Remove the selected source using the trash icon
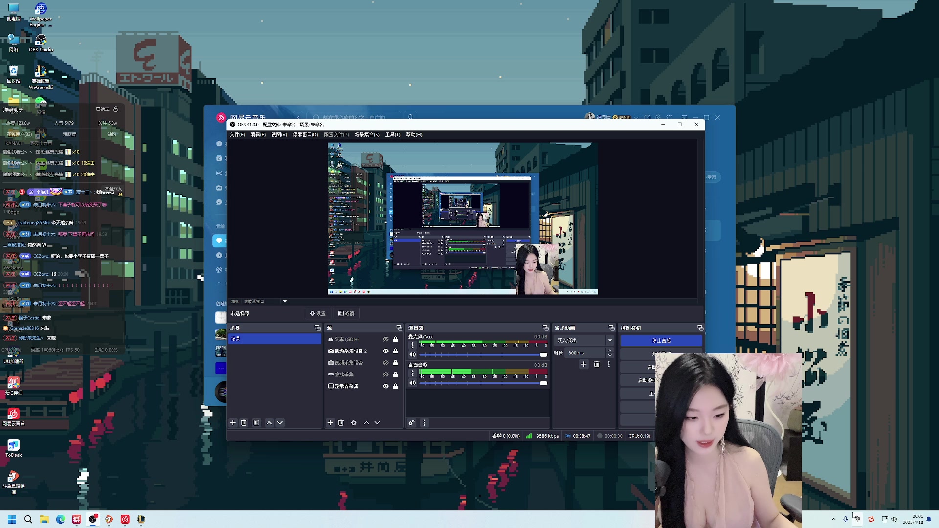The image size is (939, 528). [341, 423]
